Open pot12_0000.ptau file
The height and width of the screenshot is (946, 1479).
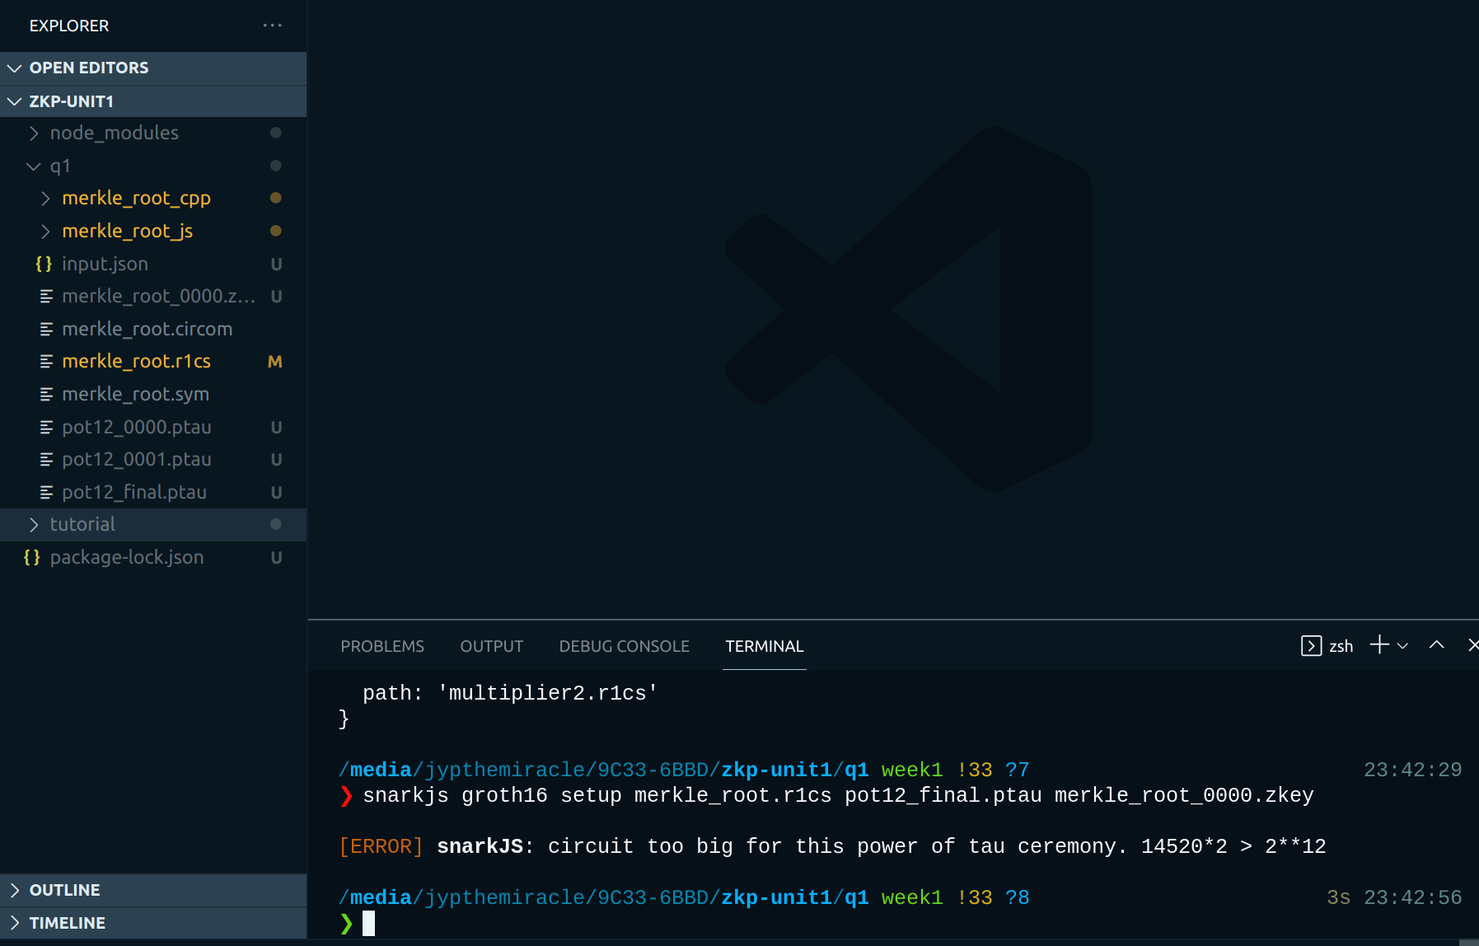(153, 427)
